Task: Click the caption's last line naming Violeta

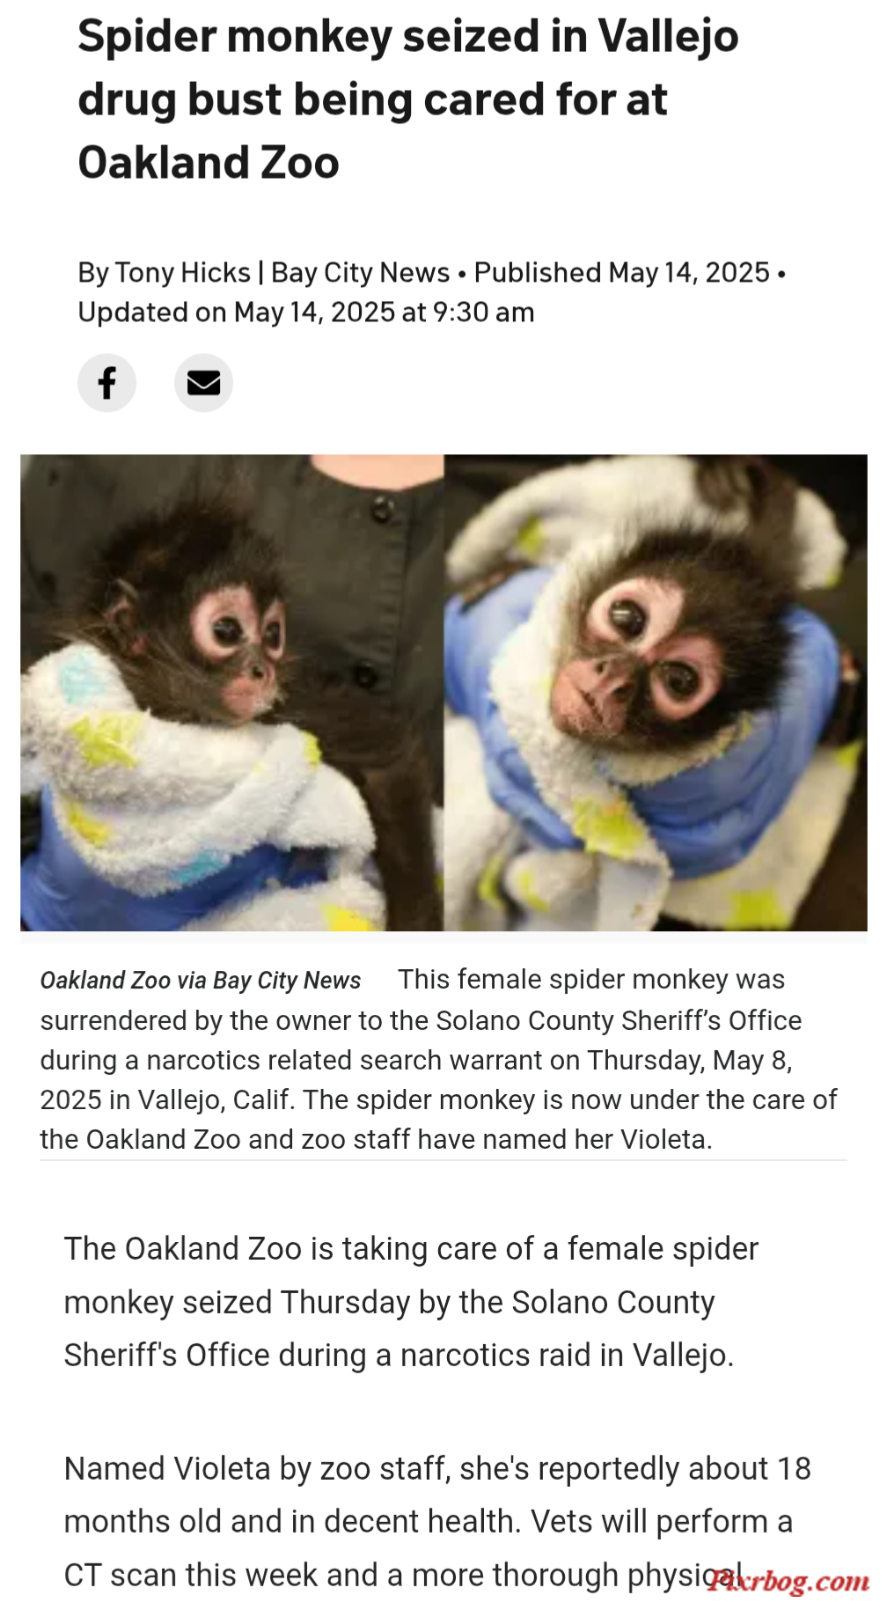Action: coord(376,1139)
